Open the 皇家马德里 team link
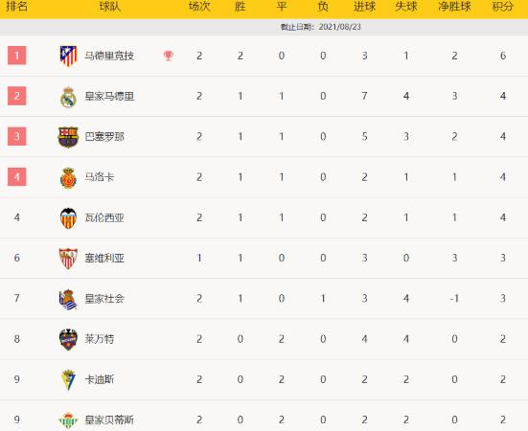The image size is (528, 431). [x=109, y=97]
